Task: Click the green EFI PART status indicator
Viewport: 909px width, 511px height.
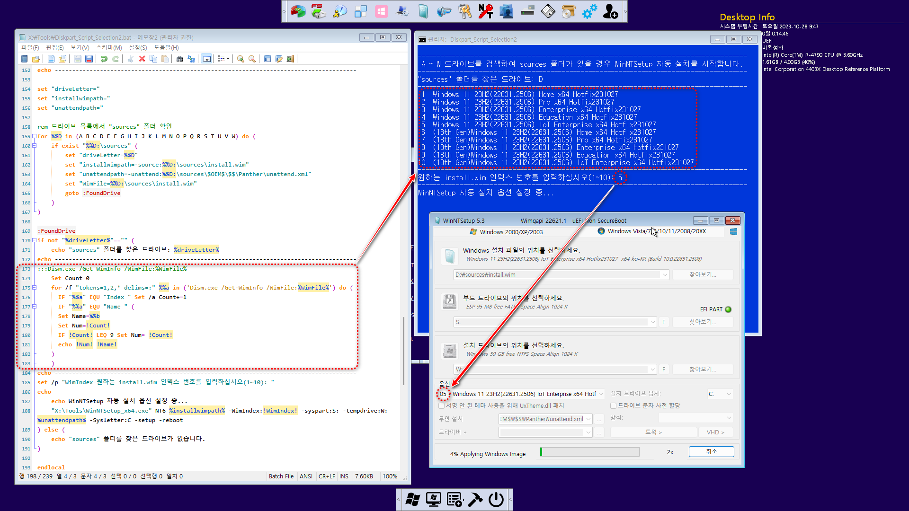Action: [728, 309]
